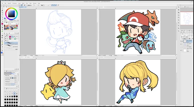This screenshot has width=194, height=107.
Task: Choose the strongest anti-aliasing option dot
Action: coord(16,78)
